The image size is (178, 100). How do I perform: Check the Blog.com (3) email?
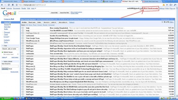click(23, 69)
